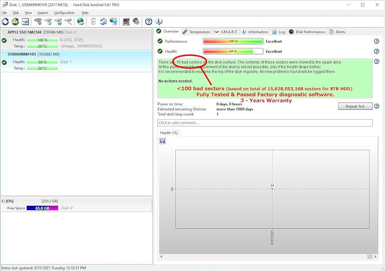The height and width of the screenshot is (271, 385).
Task: Switch to the S.M.A.R.T. tab
Action: 226,32
